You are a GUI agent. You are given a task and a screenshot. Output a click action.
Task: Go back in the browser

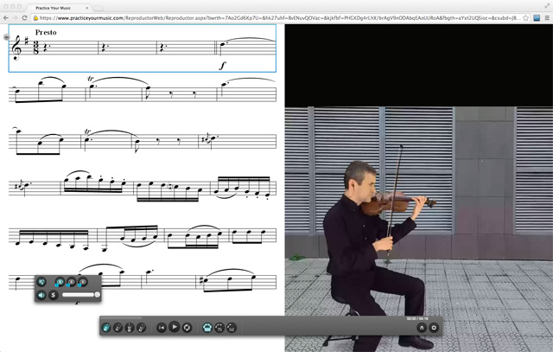point(6,17)
